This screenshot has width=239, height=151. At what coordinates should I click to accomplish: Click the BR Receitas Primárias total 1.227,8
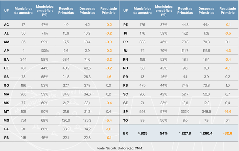185,134
